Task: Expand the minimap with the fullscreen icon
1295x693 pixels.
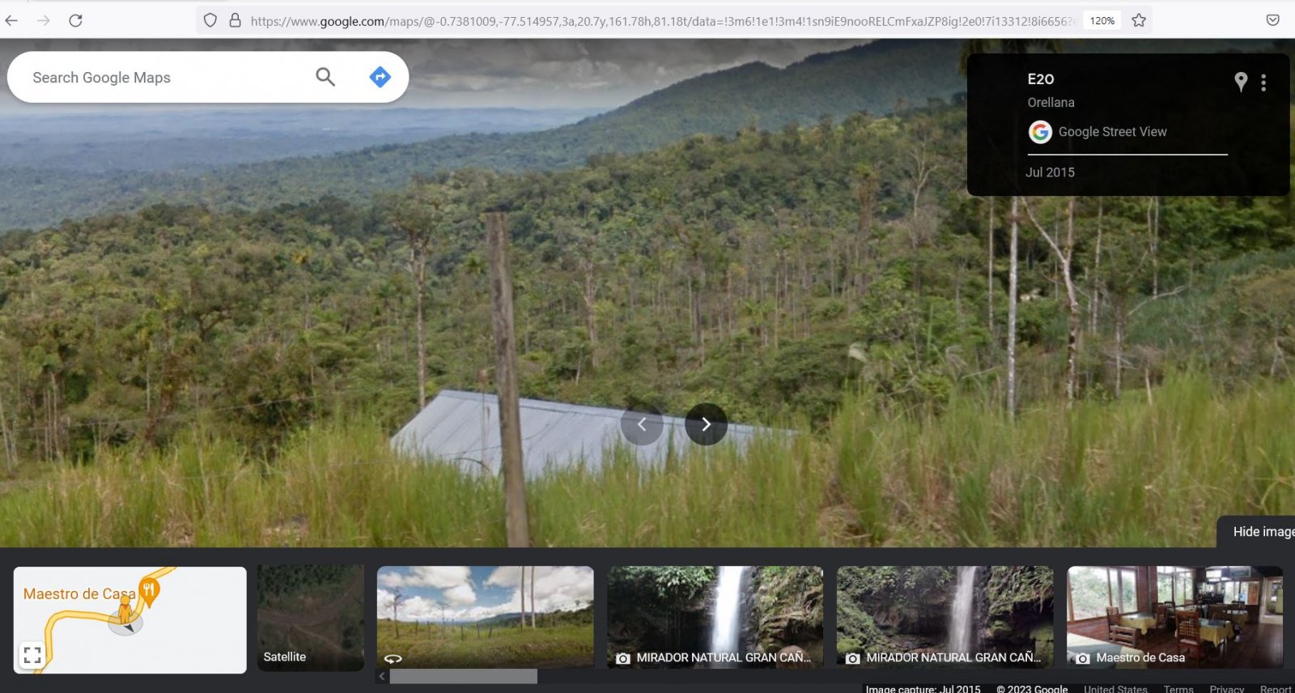Action: [x=32, y=655]
